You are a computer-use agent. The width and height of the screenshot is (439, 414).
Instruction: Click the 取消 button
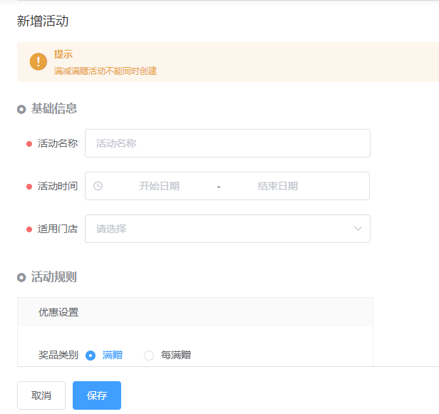(41, 395)
